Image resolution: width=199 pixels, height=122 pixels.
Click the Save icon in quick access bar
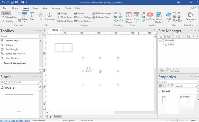tap(12, 2)
